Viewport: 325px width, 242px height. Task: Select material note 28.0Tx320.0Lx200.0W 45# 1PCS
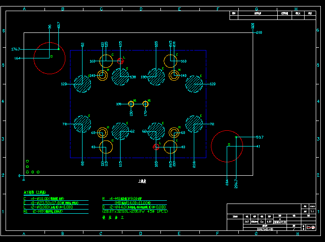[x=135, y=211]
